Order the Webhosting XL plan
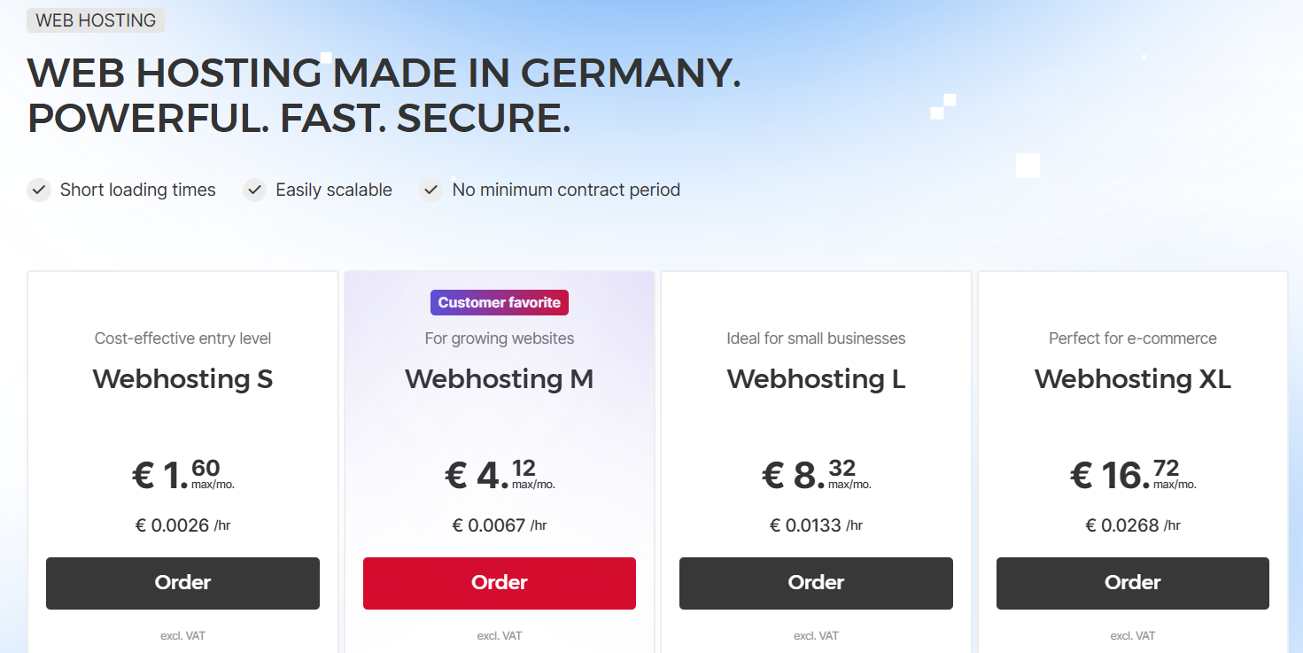This screenshot has width=1303, height=653. [x=1132, y=583]
